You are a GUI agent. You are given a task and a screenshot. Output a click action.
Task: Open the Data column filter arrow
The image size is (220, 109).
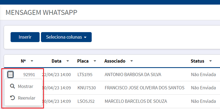(68, 61)
